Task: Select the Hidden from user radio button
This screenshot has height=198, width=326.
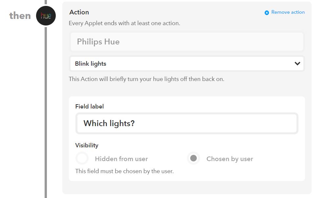Action: click(82, 158)
